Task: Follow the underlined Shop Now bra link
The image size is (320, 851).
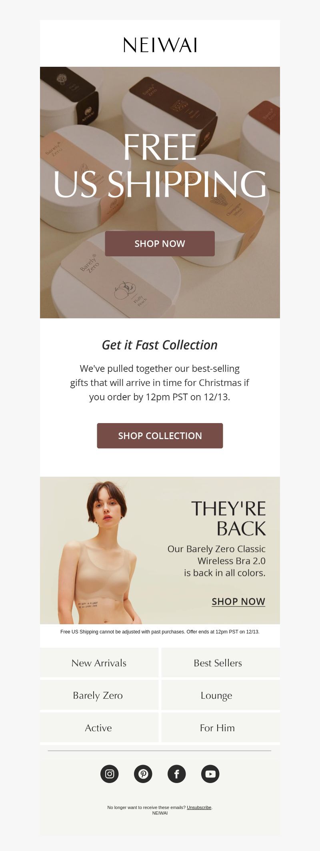Action: [238, 601]
